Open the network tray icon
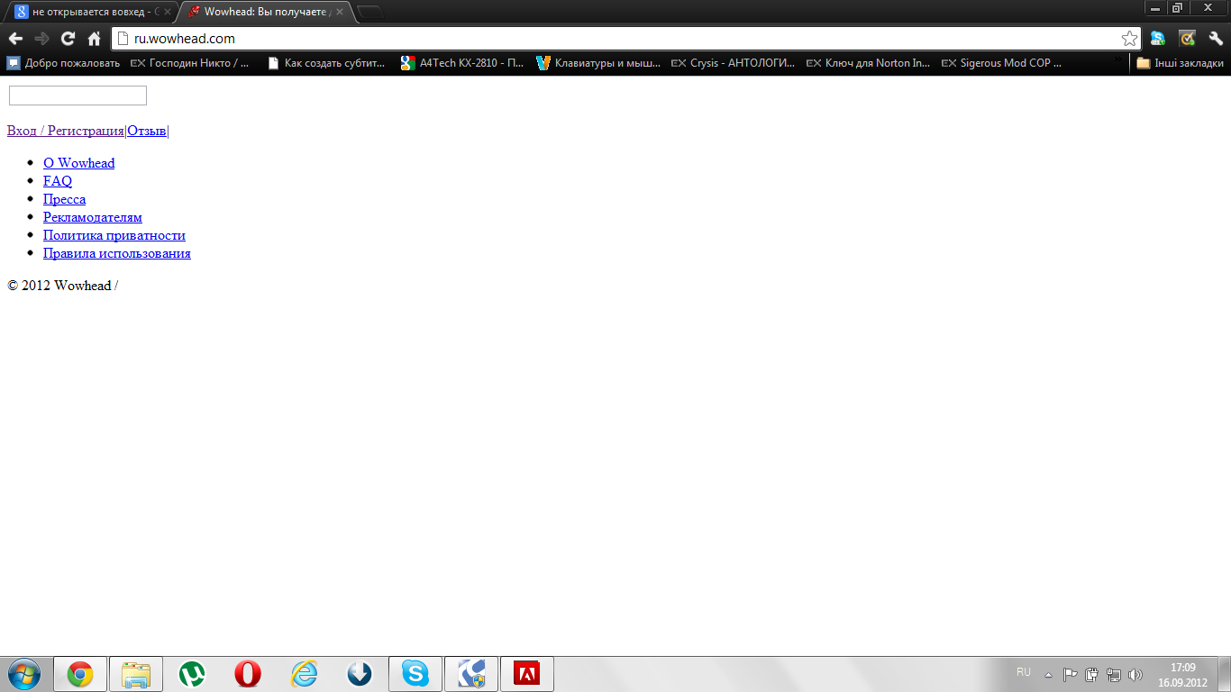 pyautogui.click(x=1114, y=674)
